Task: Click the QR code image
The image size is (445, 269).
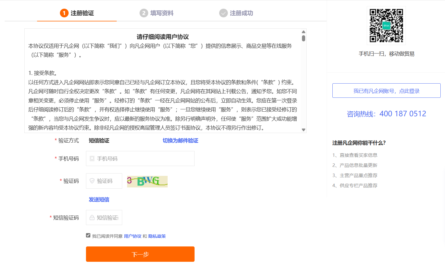Action: tap(386, 25)
